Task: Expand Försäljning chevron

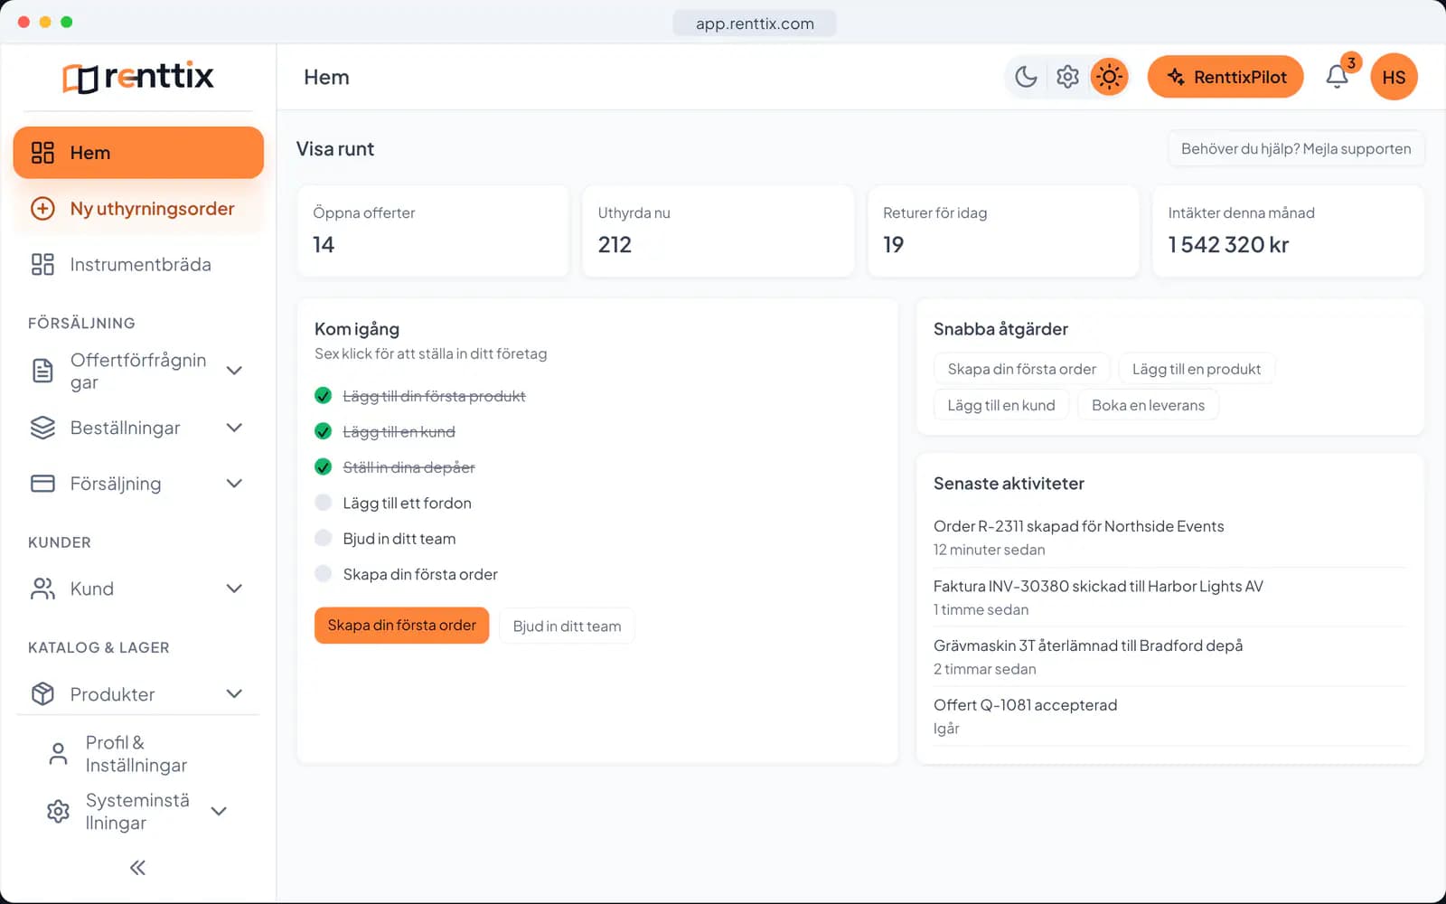Action: (x=234, y=484)
